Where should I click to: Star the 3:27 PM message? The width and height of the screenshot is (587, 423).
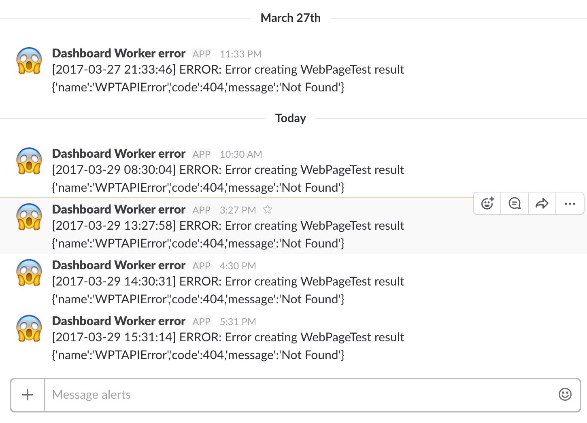(268, 209)
